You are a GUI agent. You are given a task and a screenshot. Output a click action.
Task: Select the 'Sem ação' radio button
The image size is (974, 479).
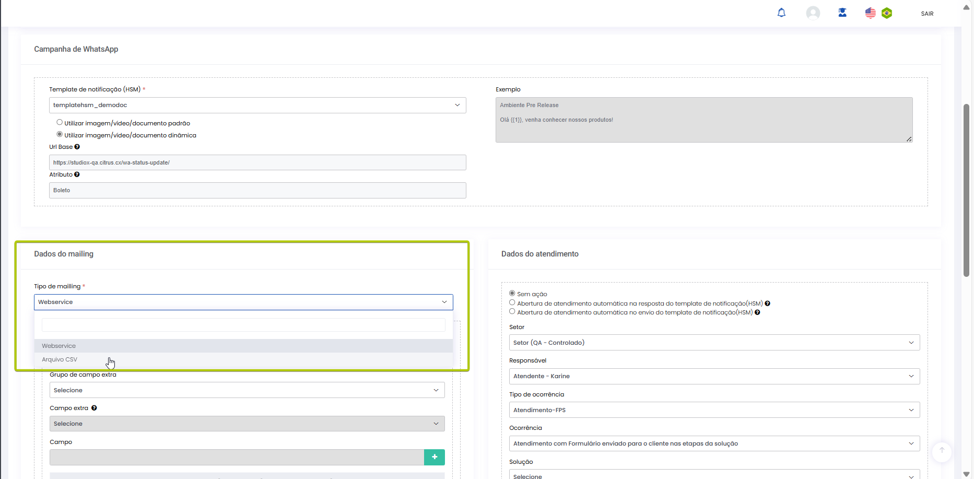point(512,294)
